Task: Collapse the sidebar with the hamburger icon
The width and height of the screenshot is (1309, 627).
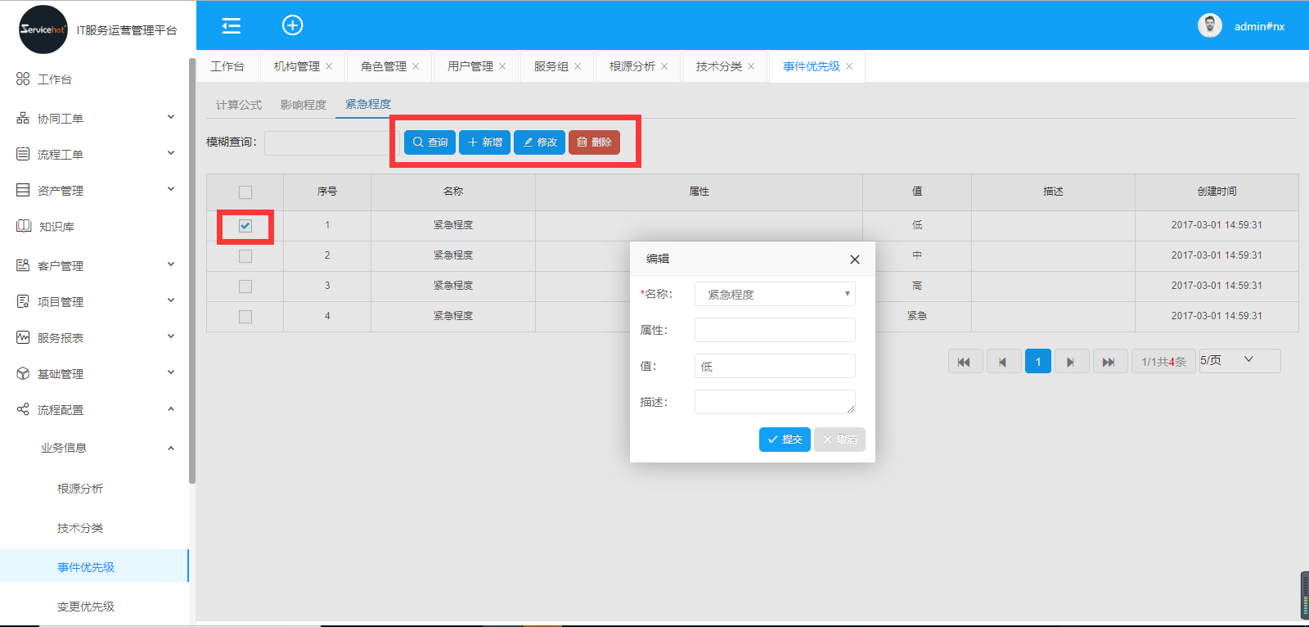Action: (x=232, y=26)
